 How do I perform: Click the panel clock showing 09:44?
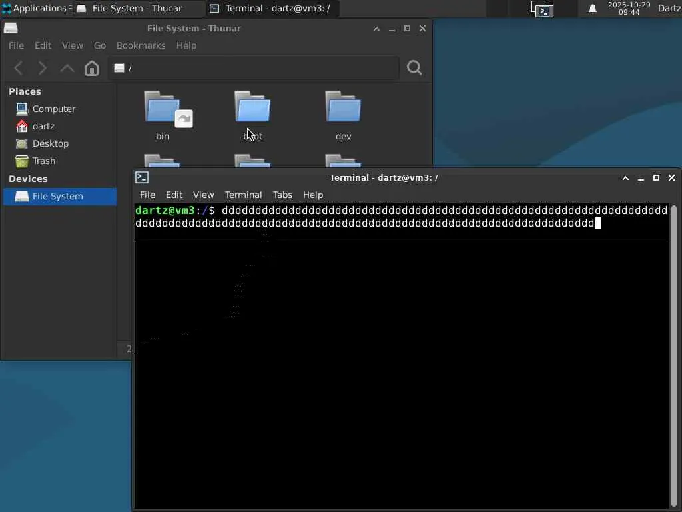tap(629, 8)
